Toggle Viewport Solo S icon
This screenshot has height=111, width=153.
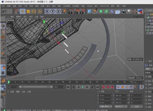(3, 73)
